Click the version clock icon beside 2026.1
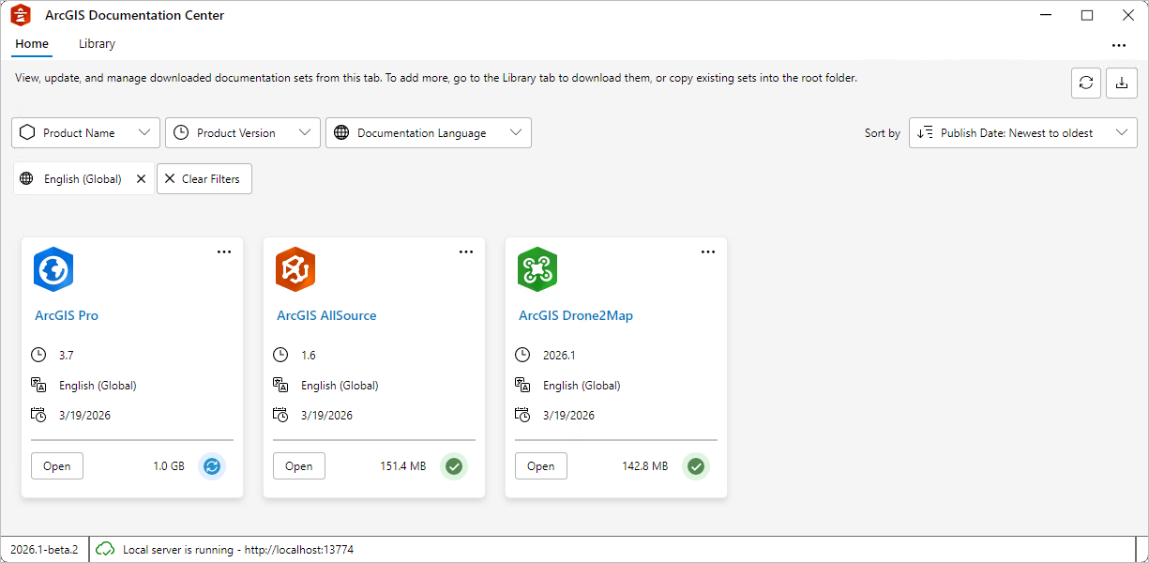The height and width of the screenshot is (563, 1149). [522, 355]
